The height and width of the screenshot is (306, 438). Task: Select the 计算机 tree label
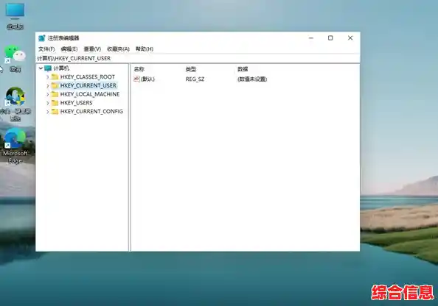coord(61,68)
